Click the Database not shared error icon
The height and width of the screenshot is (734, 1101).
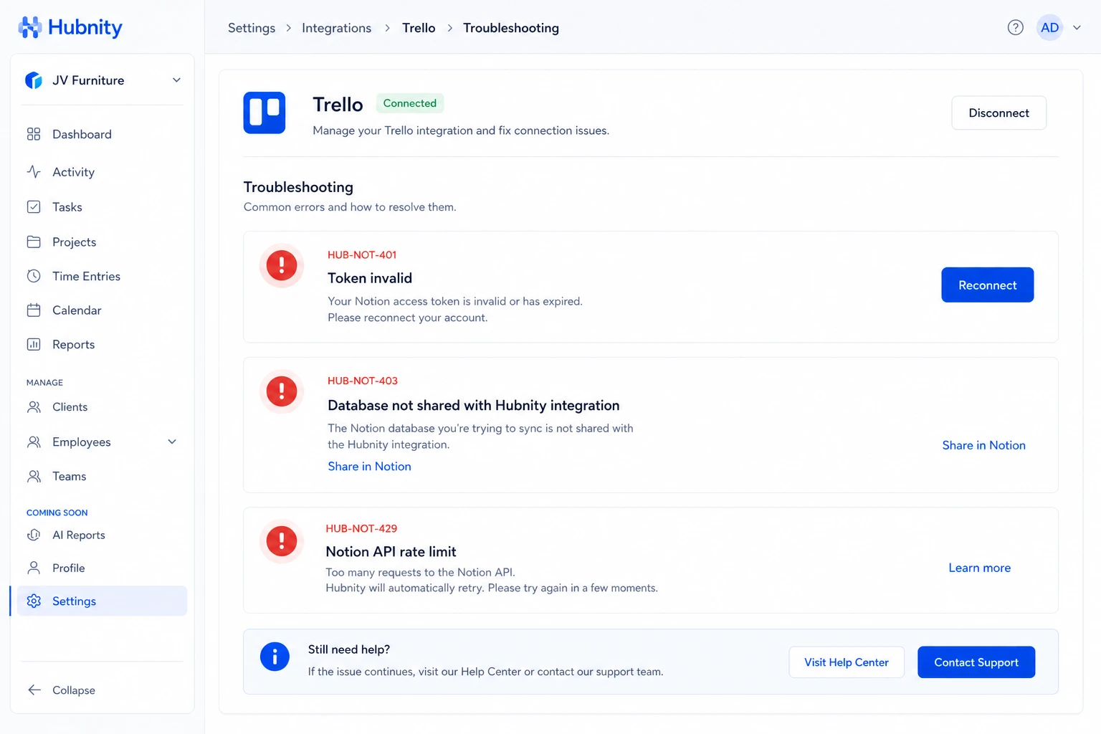coord(282,391)
